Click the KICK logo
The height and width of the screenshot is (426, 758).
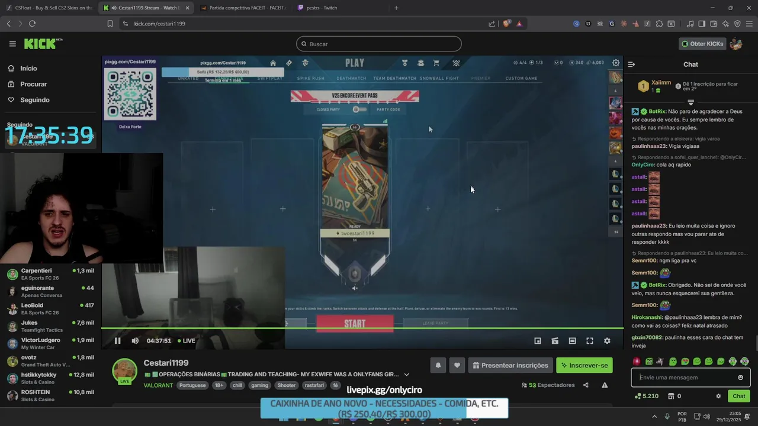[x=43, y=44]
